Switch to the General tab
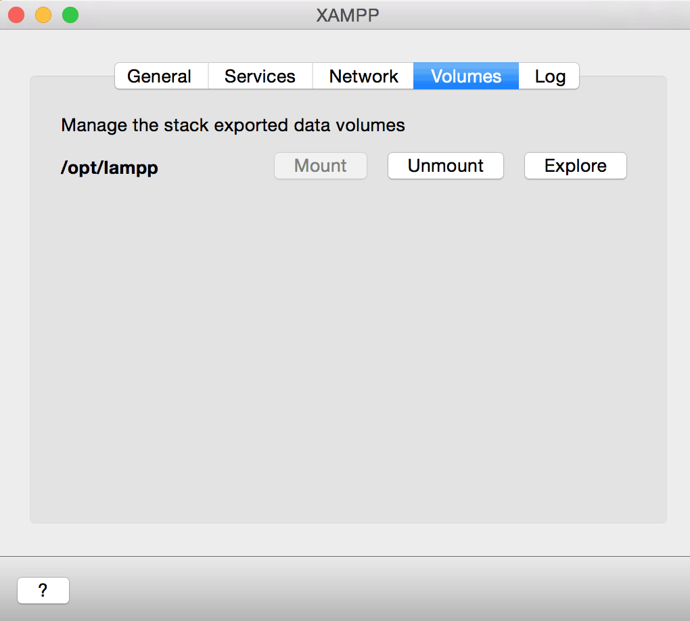The height and width of the screenshot is (621, 690). pos(160,76)
